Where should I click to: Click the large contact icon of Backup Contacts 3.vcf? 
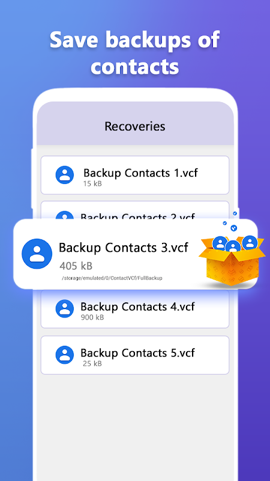point(37,254)
